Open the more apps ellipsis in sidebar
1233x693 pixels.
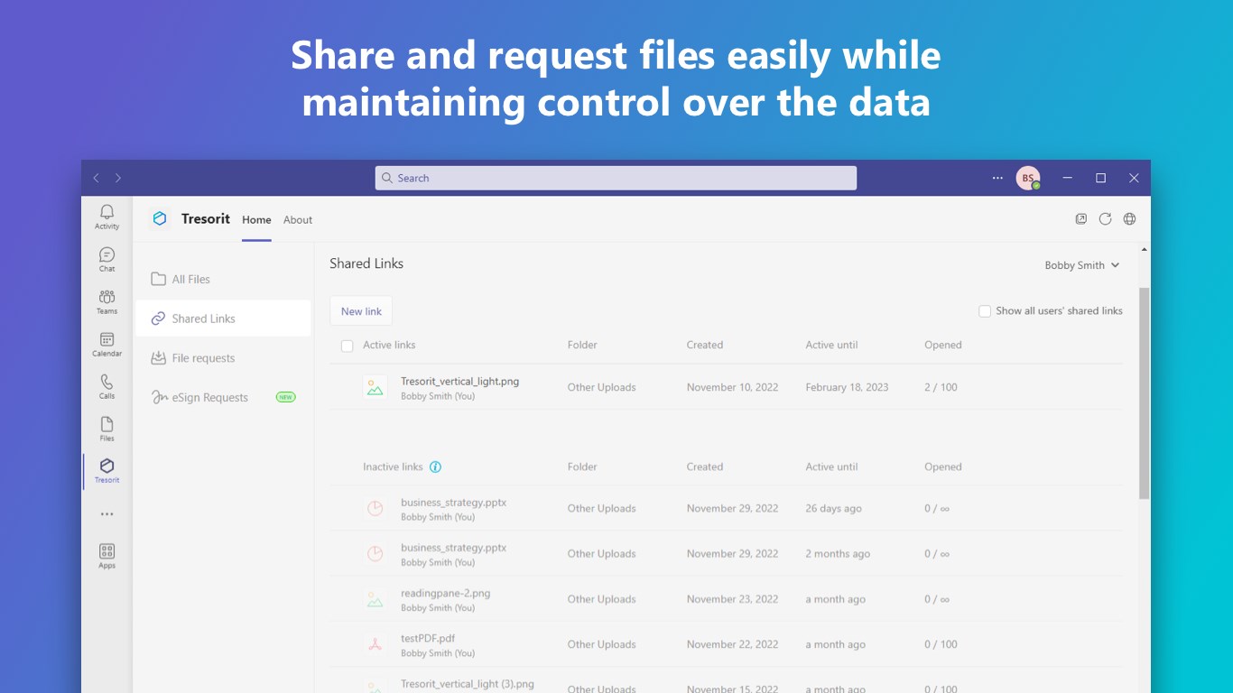coord(107,514)
